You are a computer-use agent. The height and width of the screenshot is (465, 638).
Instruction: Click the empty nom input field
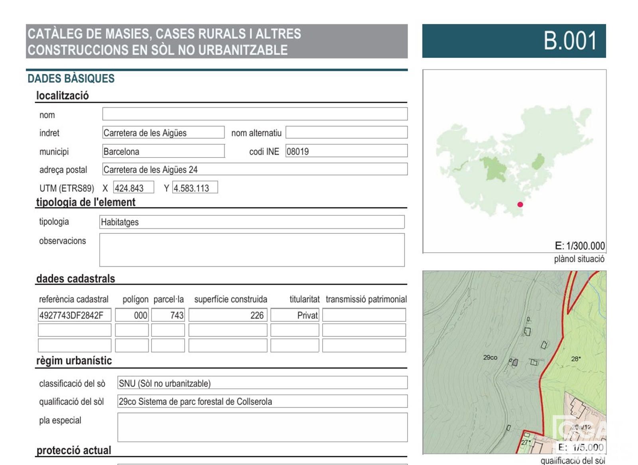click(254, 114)
